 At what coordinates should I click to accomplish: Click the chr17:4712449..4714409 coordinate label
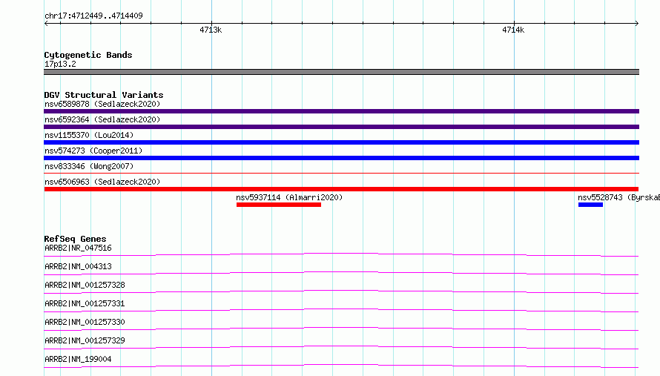point(93,16)
